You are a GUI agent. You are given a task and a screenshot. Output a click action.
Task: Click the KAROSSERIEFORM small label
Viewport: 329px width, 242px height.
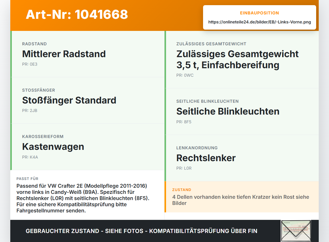pos(43,136)
